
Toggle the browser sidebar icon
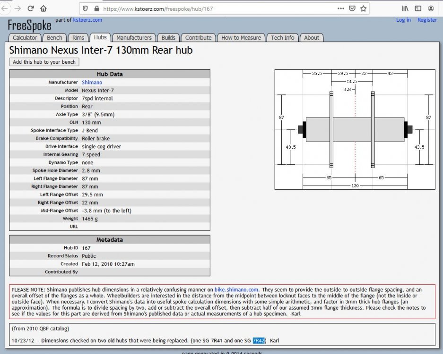pos(418,8)
